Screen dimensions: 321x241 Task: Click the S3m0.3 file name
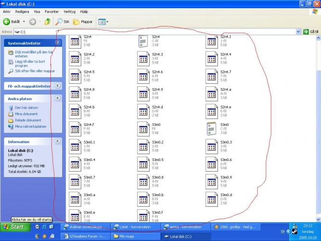[x=226, y=142]
